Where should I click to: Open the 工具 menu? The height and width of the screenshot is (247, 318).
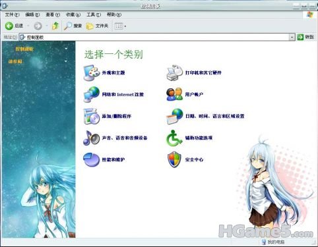tap(94, 14)
